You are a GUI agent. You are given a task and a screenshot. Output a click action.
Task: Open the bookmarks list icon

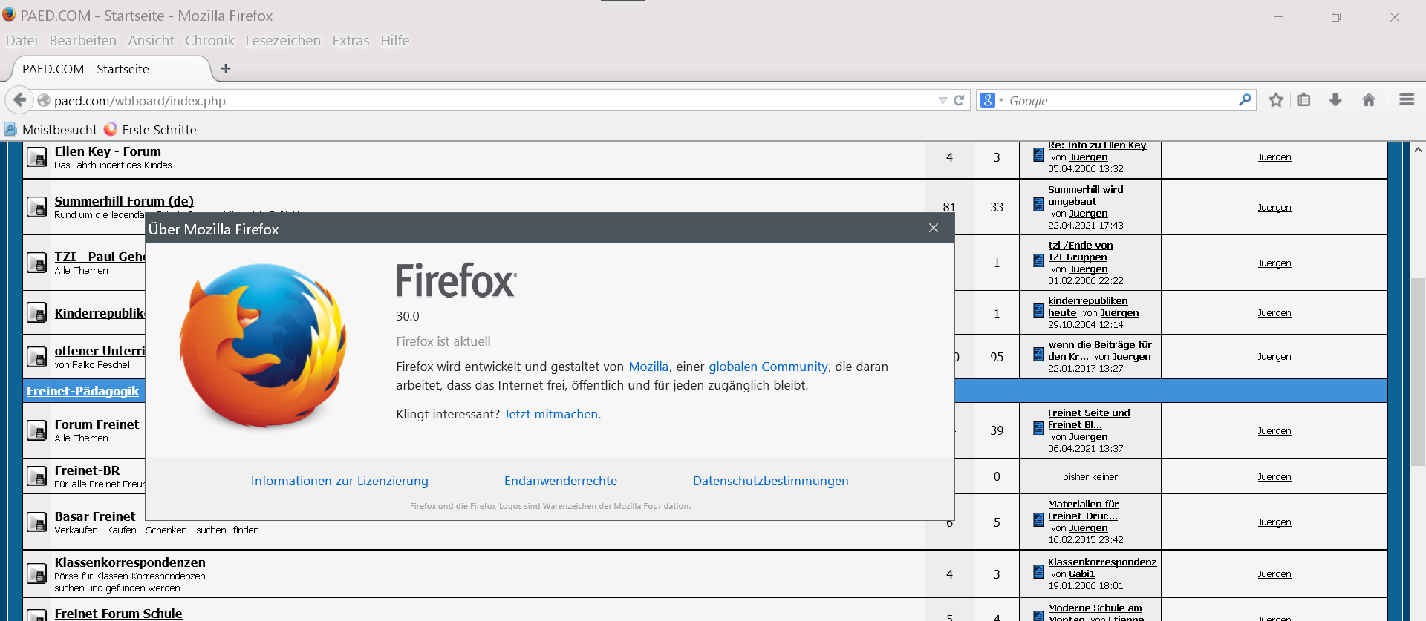click(x=1304, y=100)
